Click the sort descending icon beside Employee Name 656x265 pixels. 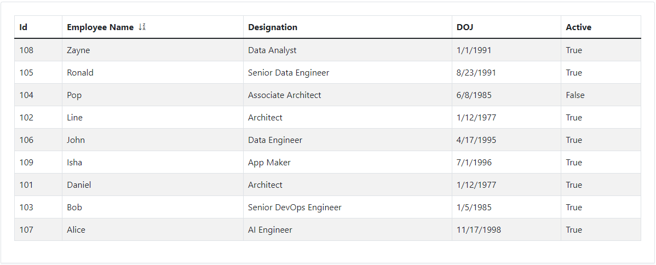[142, 27]
